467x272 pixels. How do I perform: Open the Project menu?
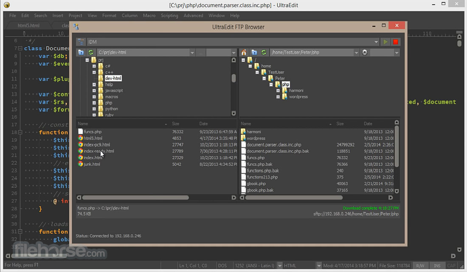click(75, 15)
